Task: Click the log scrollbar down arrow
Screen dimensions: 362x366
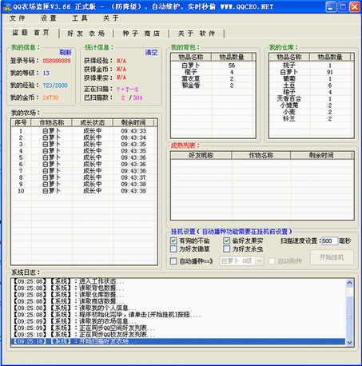Action: (349, 343)
